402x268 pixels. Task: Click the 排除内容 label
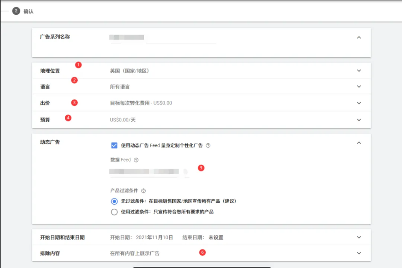[x=50, y=253]
